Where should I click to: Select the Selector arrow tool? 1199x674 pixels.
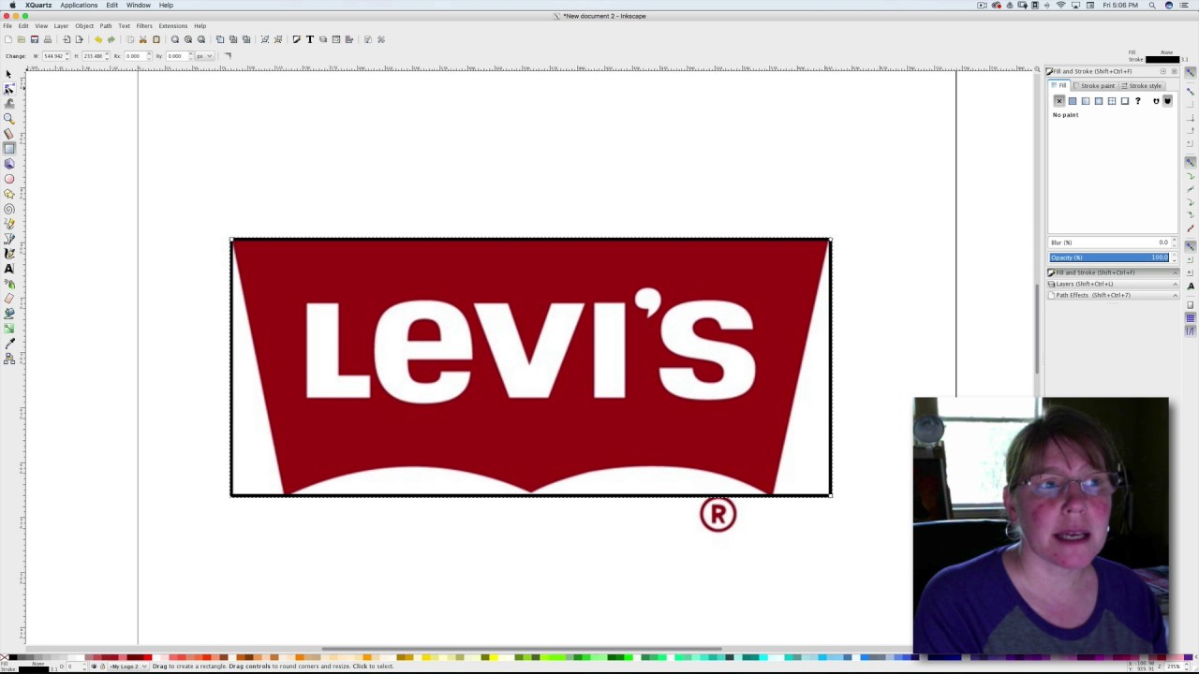[9, 74]
